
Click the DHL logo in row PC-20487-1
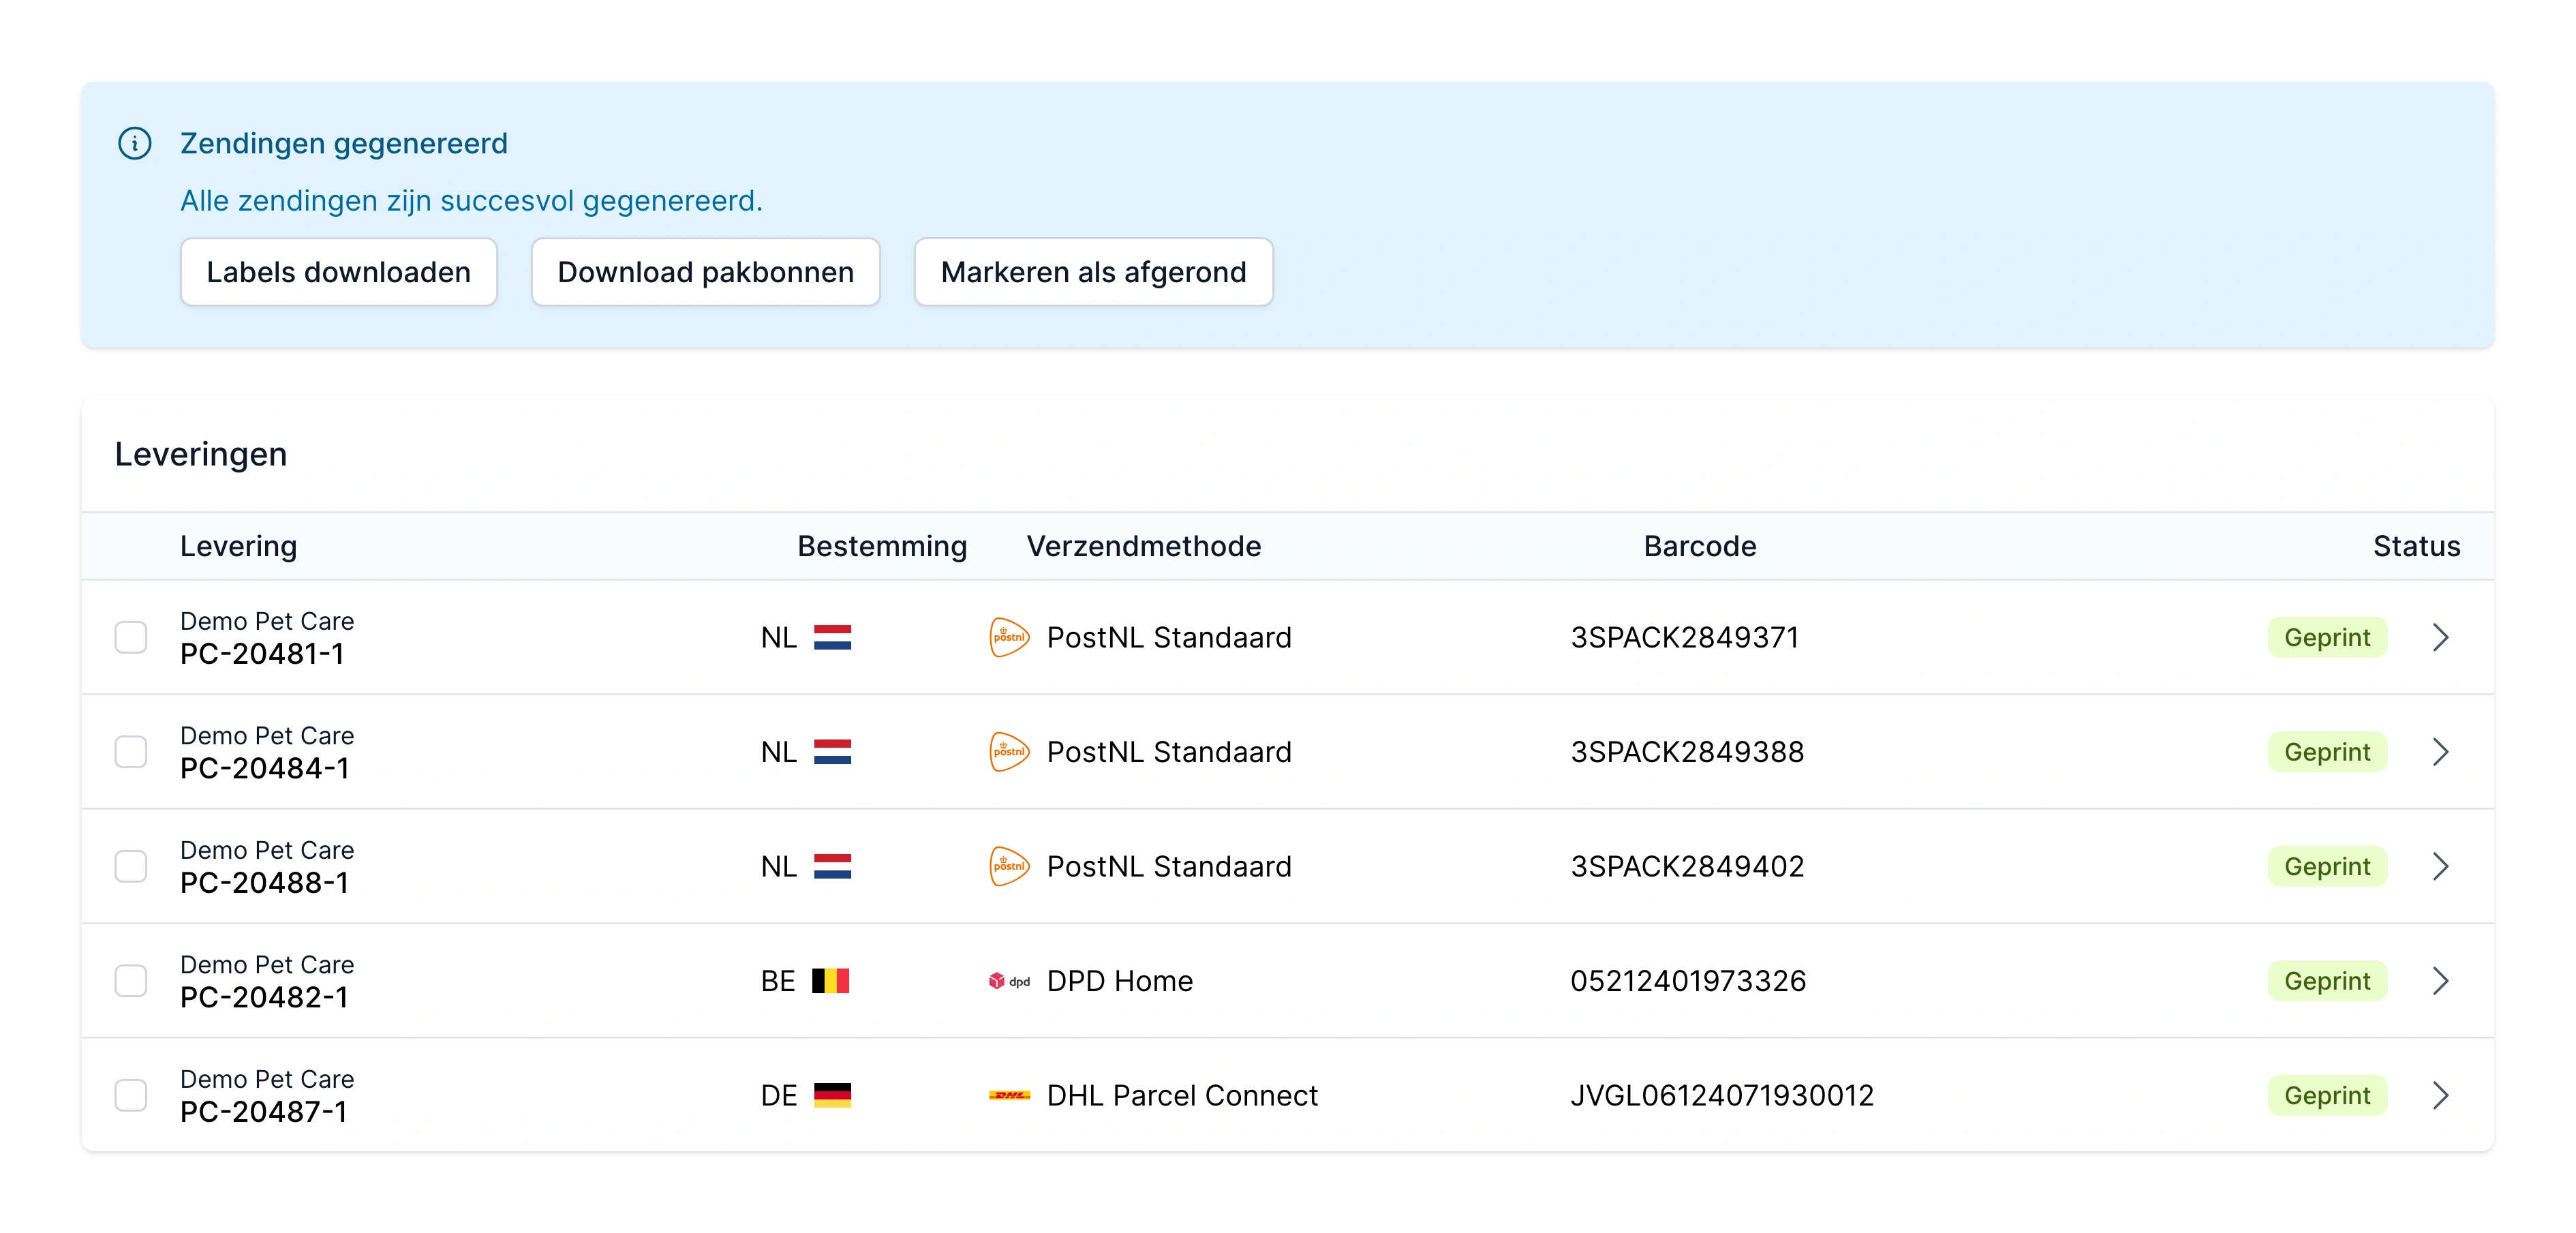coord(1009,1096)
